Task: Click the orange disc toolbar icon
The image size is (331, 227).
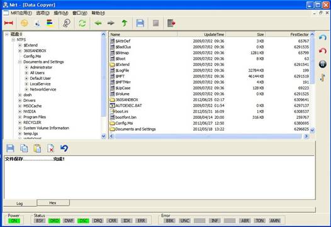Action: pyautogui.click(x=25, y=23)
